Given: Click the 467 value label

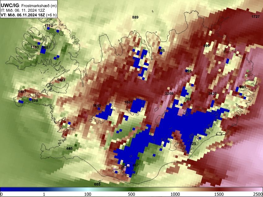Looking at the screenshot, I should (136, 165).
